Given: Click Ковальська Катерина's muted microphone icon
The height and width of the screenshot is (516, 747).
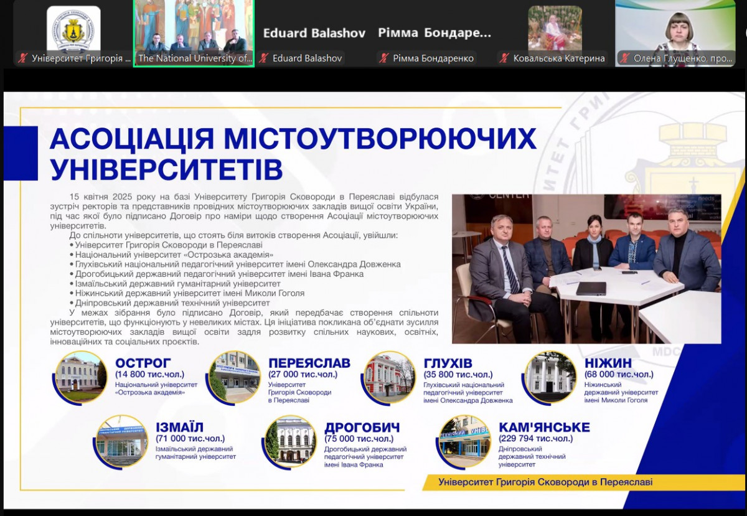Looking at the screenshot, I should click(505, 59).
